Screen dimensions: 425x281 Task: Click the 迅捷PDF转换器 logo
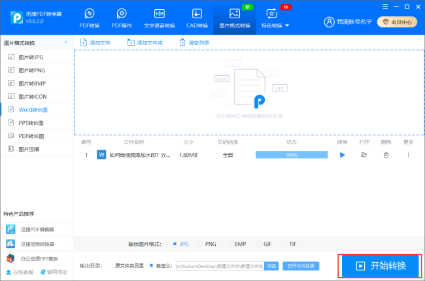point(16,18)
